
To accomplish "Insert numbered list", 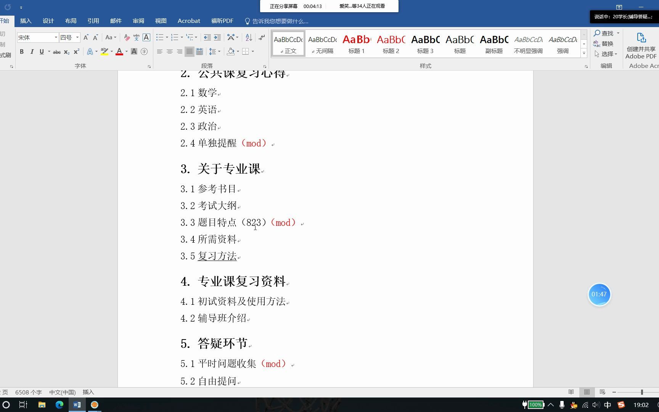I will click(175, 37).
